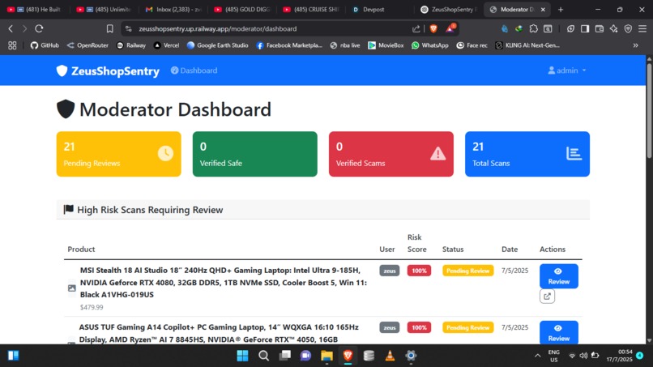Expand the admin user dropdown

click(567, 70)
